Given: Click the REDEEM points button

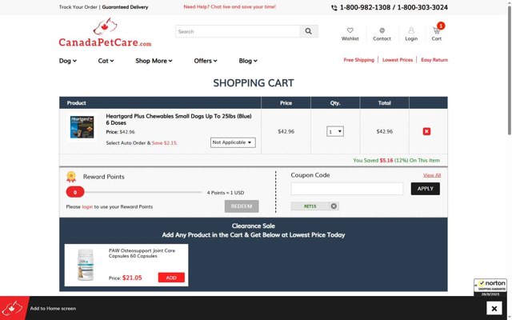Looking at the screenshot, I should click(x=242, y=206).
